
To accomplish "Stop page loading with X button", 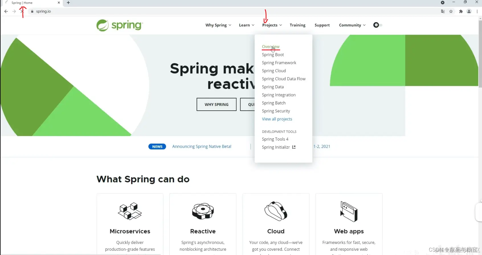I will pos(22,11).
